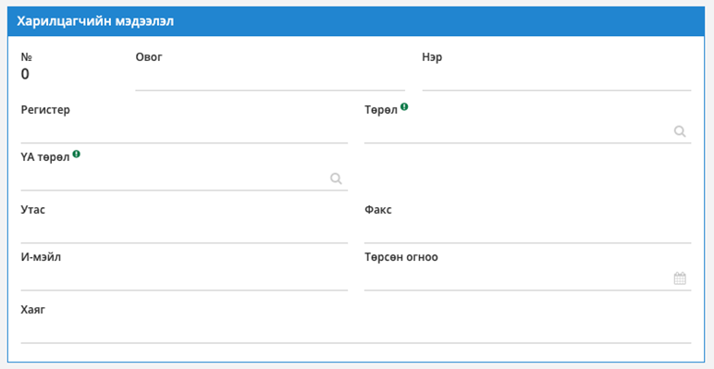714x369 pixels.
Task: Click the green info badge beside ҮА төрөл
Action: point(77,154)
